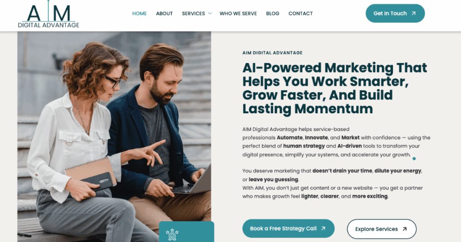
Task: Navigate to WHO WE SERVE
Action: pos(238,13)
